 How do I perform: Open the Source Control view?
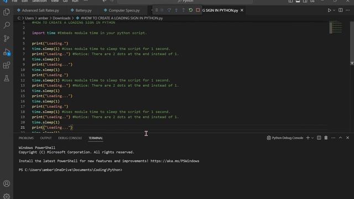point(7,38)
